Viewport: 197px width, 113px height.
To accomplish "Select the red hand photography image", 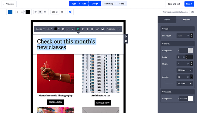I will click(55, 74).
